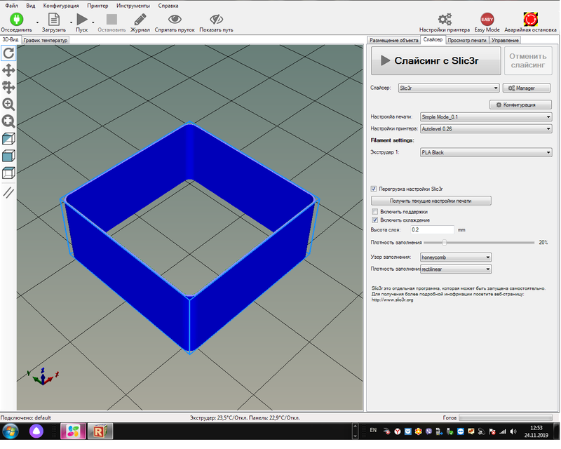561x449 pixels.
Task: Hide filament with Спрятать пруток icon
Action: click(174, 19)
